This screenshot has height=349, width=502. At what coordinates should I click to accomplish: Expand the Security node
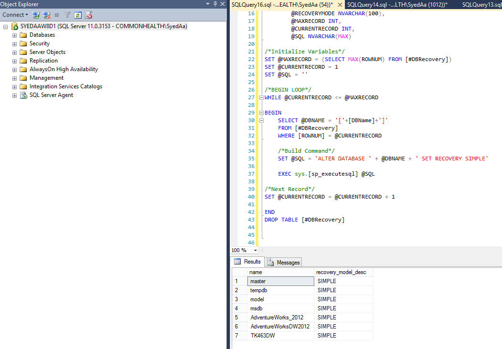pyautogui.click(x=14, y=43)
